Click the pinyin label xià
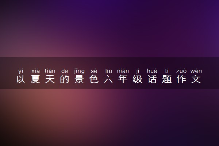This screenshot has width=219, height=146. pos(35,71)
